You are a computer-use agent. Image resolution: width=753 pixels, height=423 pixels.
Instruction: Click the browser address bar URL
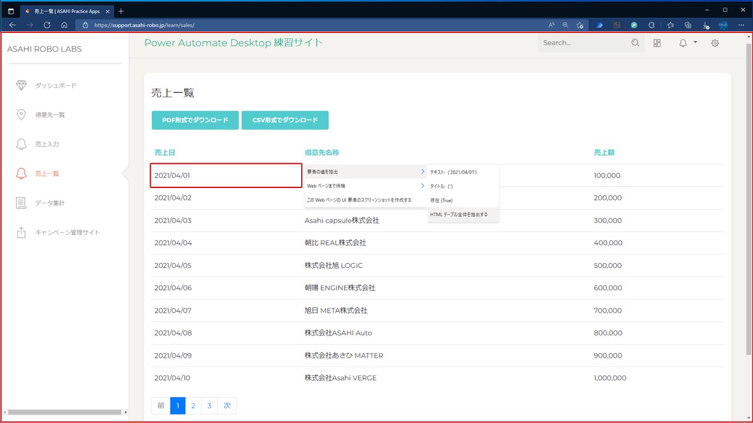pos(144,25)
